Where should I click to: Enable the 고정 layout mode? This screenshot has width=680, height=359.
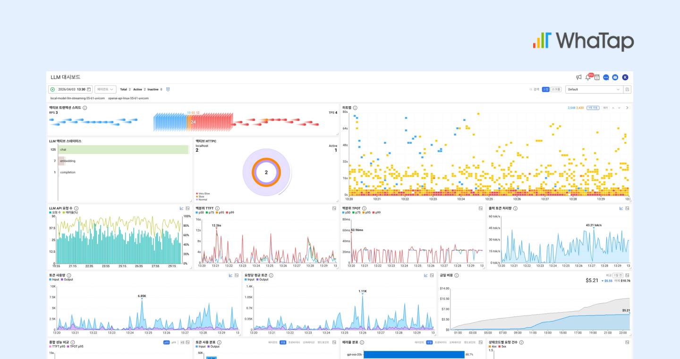545,89
